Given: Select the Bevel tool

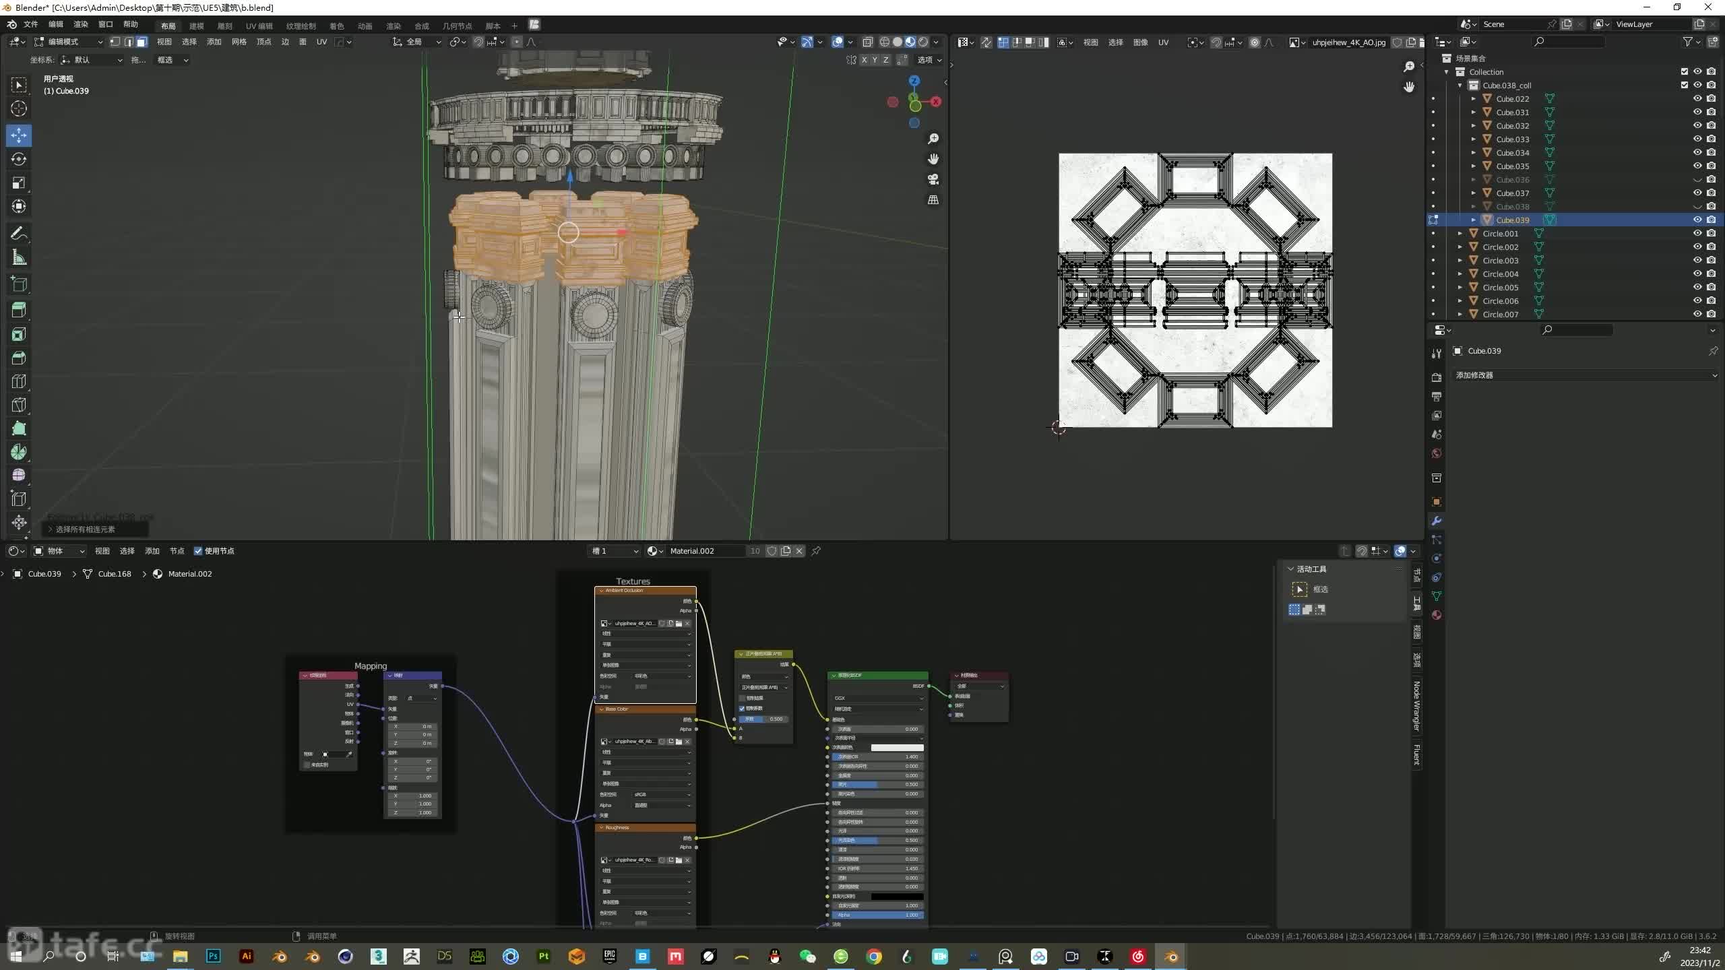Looking at the screenshot, I should click(19, 358).
